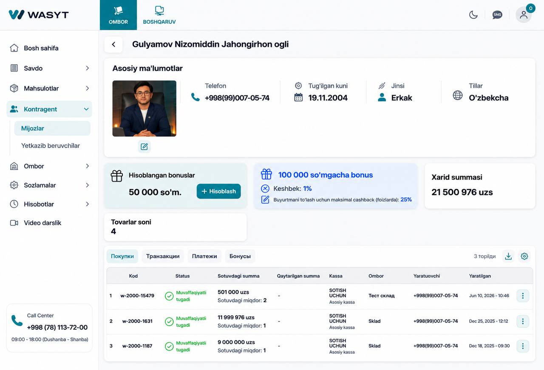This screenshot has width=544, height=370.
Task: Open the user profile avatar icon
Action: point(524,15)
